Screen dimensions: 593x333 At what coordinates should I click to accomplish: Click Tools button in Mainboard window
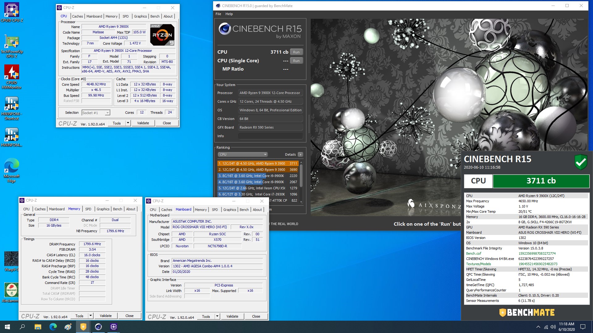point(206,316)
